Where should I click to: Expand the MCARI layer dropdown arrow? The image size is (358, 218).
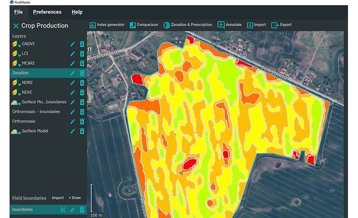click(x=20, y=65)
